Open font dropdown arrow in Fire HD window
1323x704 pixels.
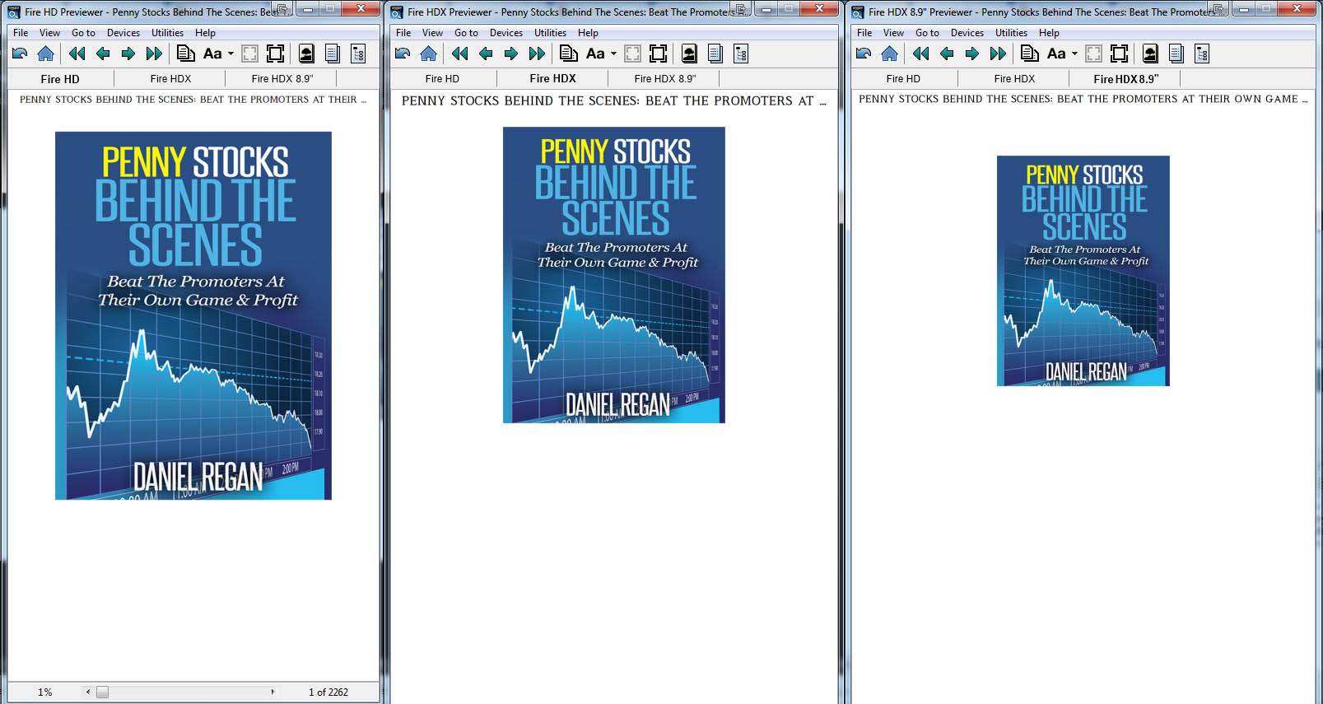(x=231, y=54)
